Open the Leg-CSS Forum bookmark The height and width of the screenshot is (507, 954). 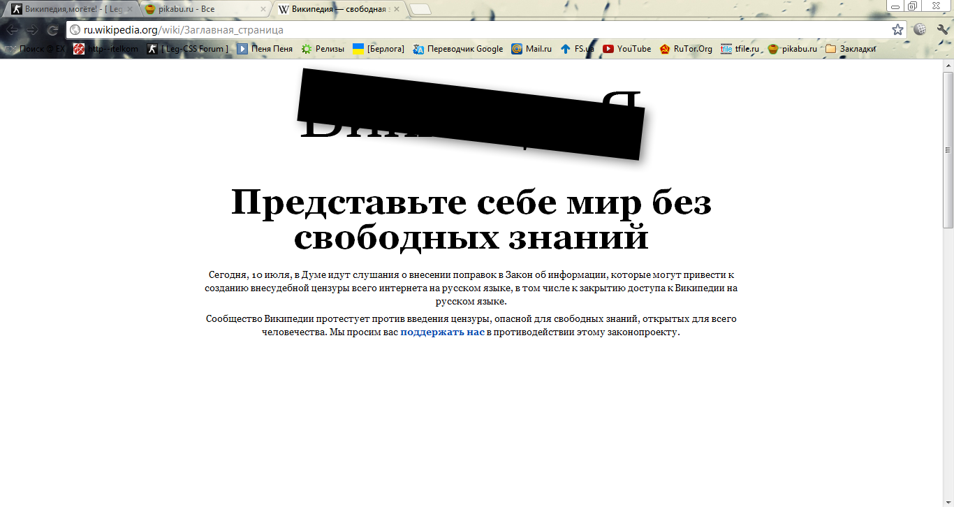[x=187, y=49]
